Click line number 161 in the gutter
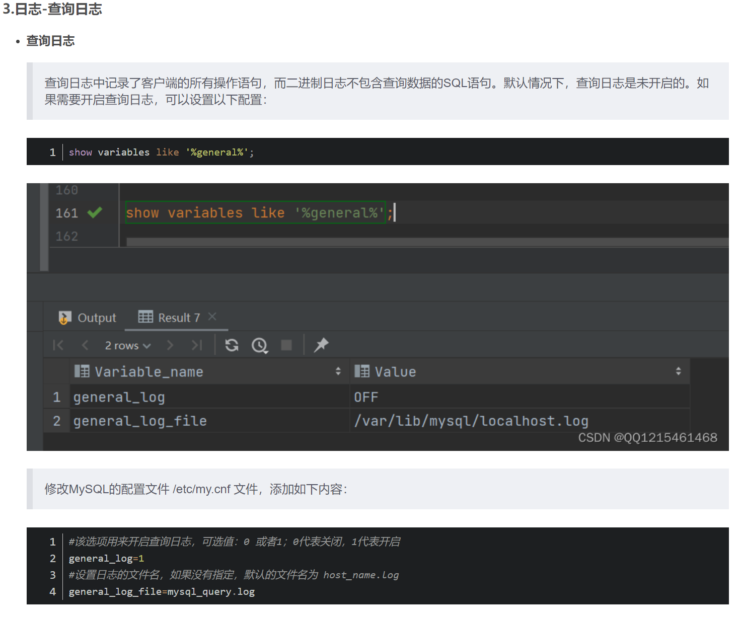Screen dimensions: 740x618 pyautogui.click(x=67, y=213)
